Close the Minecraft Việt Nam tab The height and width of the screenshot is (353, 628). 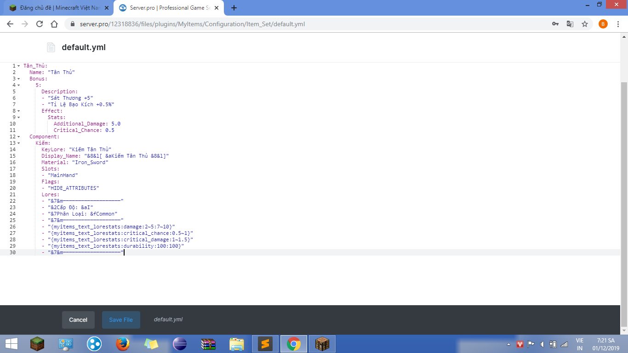click(x=107, y=8)
